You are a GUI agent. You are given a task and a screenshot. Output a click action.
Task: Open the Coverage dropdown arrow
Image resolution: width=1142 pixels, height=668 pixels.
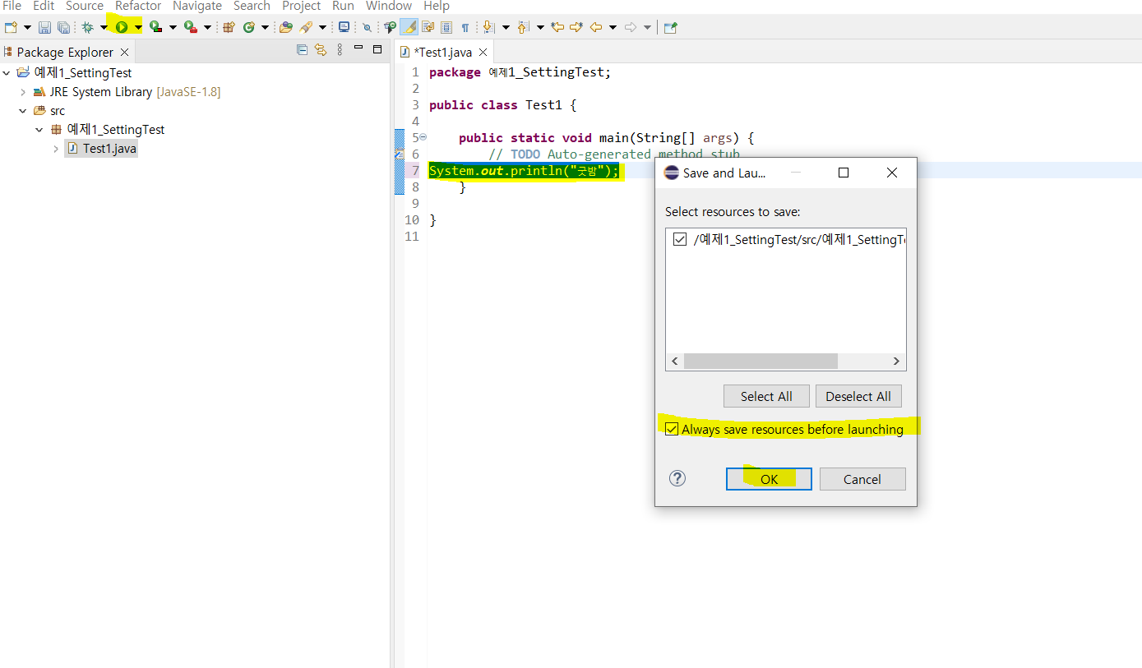pos(173,27)
